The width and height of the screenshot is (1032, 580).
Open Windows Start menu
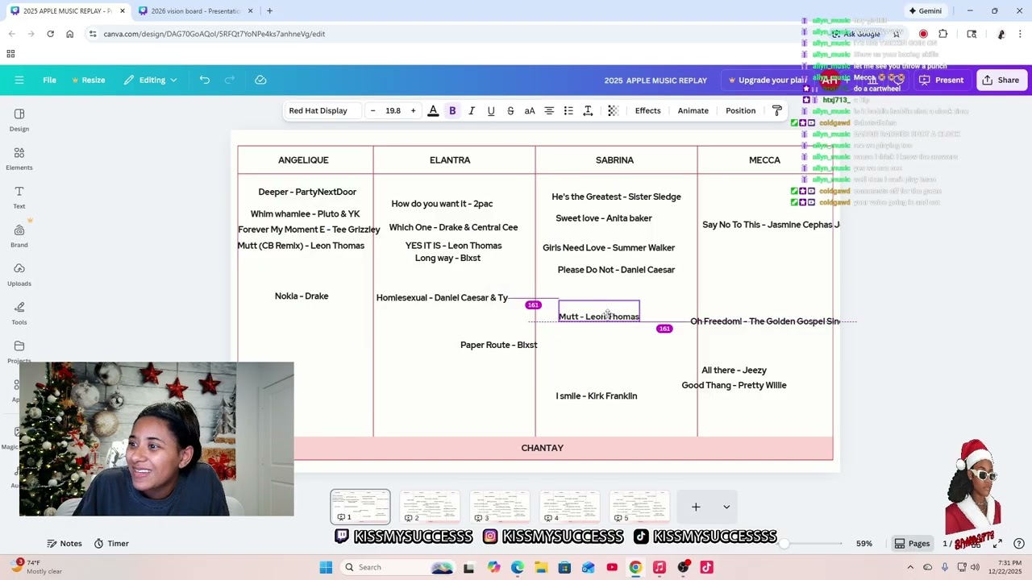pos(326,567)
